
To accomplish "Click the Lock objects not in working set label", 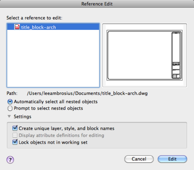I will tap(53, 142).
